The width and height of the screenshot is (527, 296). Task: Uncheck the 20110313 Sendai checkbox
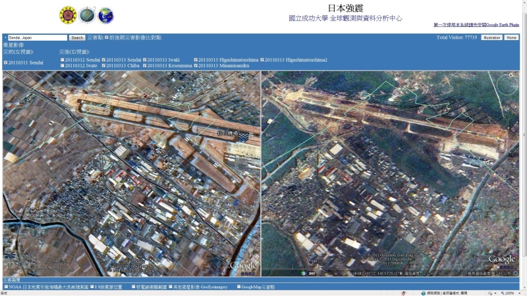click(x=104, y=60)
